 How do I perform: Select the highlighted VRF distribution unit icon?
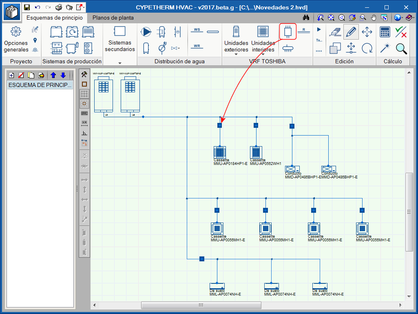pos(288,31)
